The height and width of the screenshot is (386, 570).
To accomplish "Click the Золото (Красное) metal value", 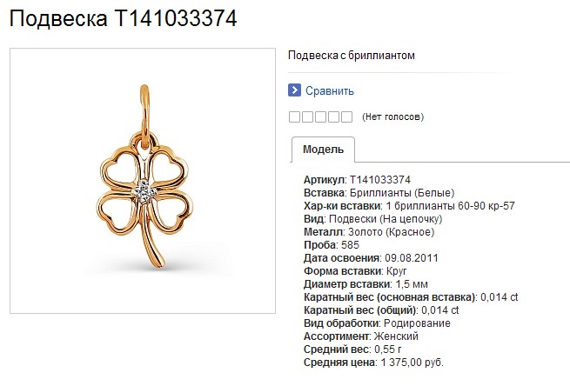I will (391, 232).
